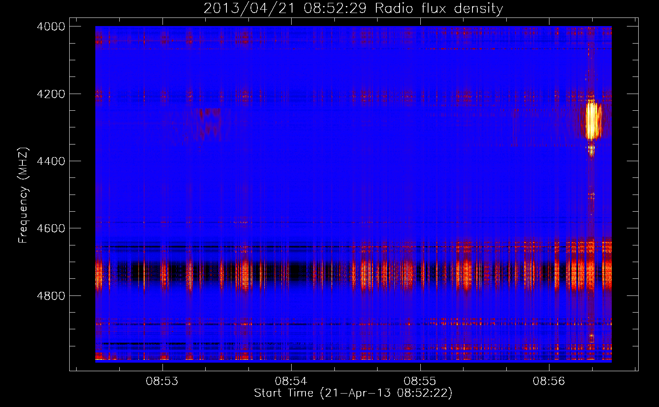Viewport: 659px width, 407px height.
Task: Select the 4200 frequency axis label
Action: [x=51, y=94]
